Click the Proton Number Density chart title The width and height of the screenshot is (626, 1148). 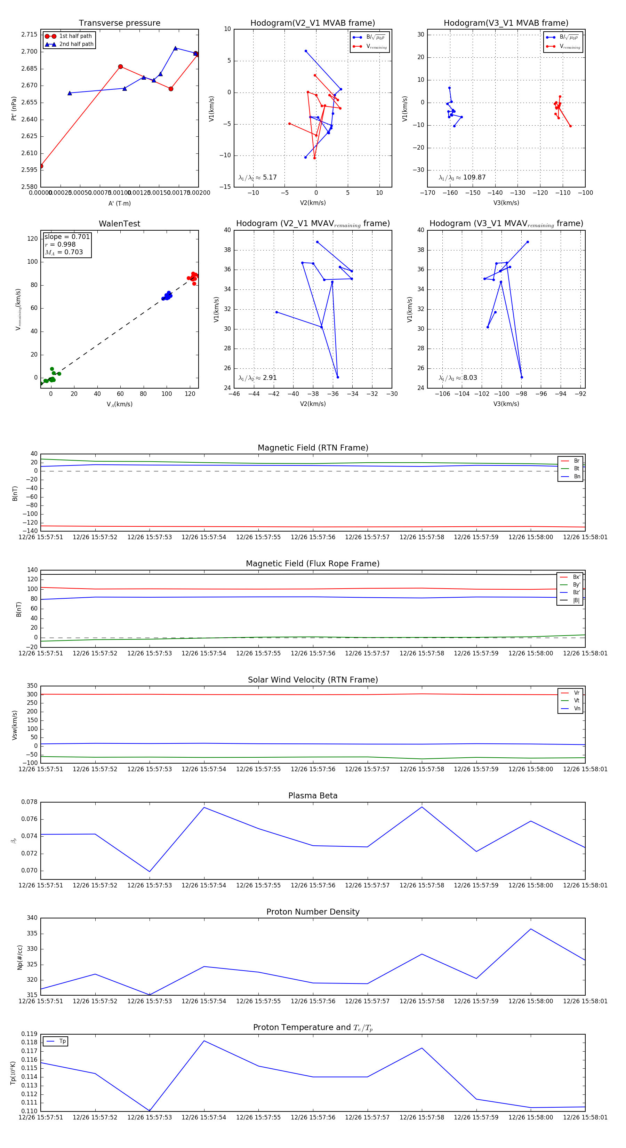[x=313, y=911]
